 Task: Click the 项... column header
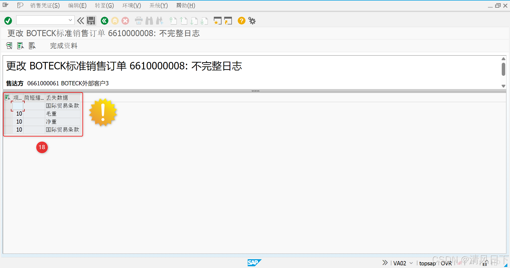(x=18, y=98)
